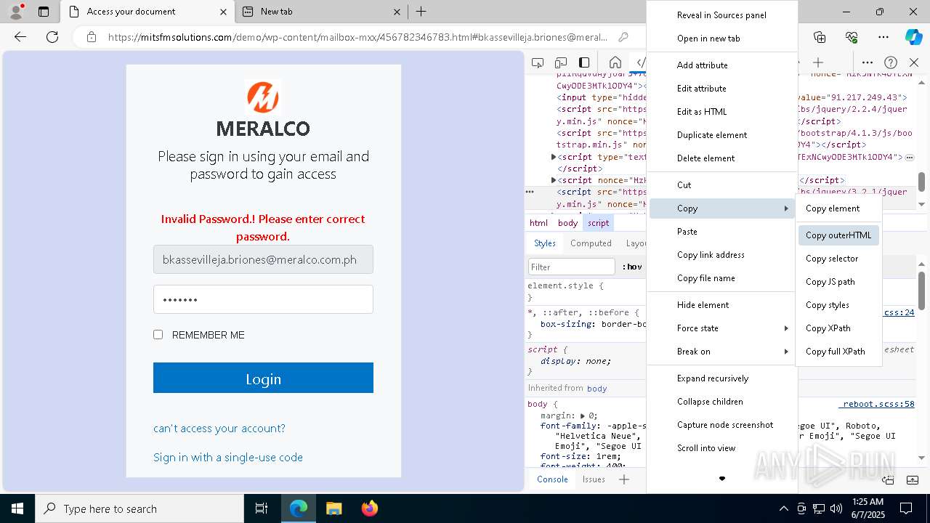
Task: Launch Firefox from taskbar
Action: coord(369,508)
